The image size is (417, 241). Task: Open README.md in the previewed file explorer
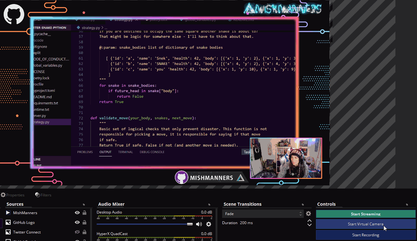point(42,97)
